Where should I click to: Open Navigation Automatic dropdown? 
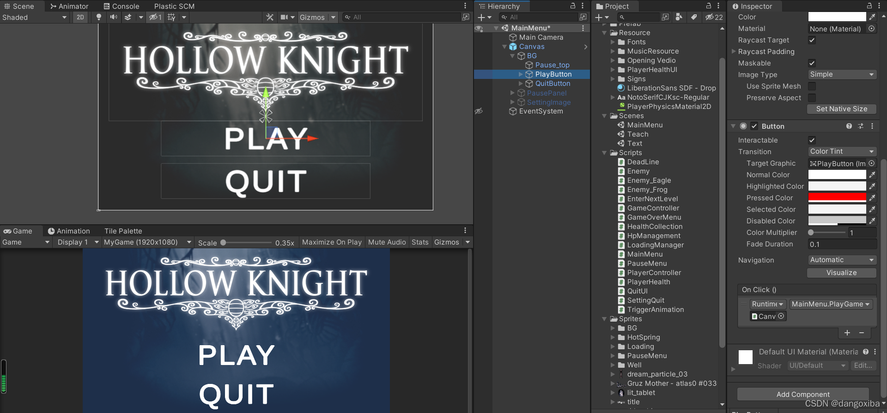[842, 260]
